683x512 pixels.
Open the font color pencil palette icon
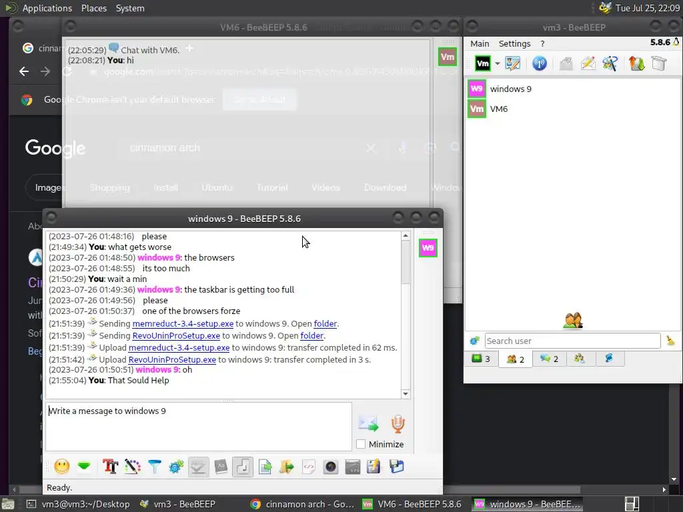click(133, 467)
